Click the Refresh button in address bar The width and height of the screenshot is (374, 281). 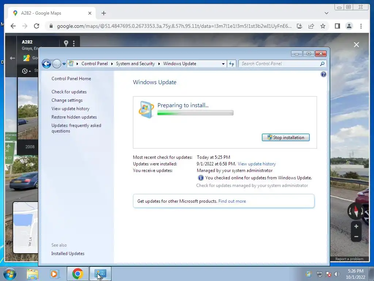[232, 64]
